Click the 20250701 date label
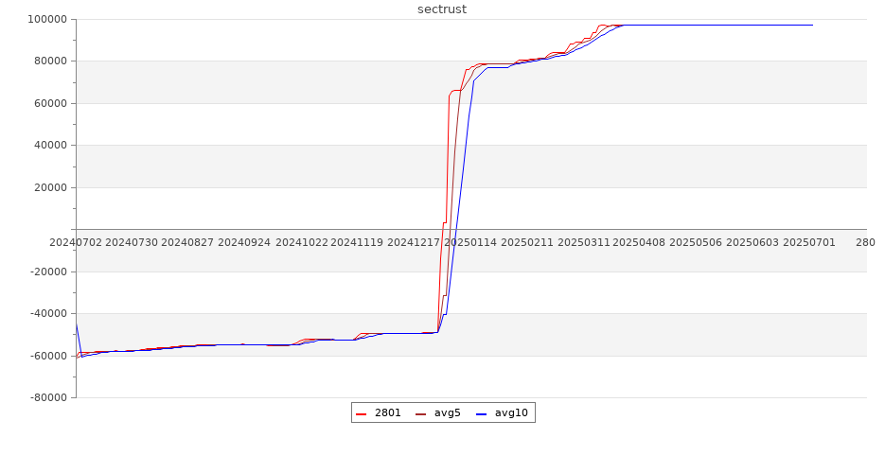The image size is (885, 473). click(809, 243)
